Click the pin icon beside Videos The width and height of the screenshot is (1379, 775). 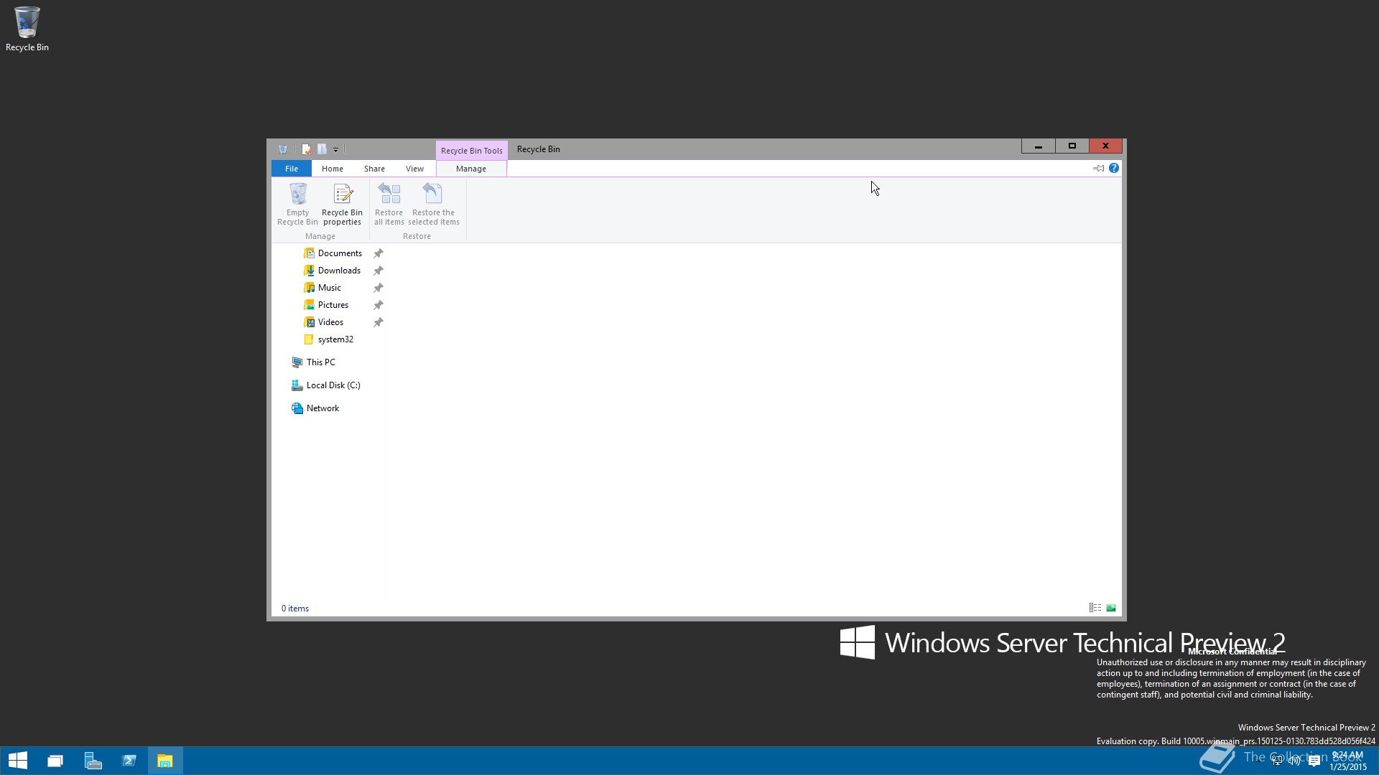tap(379, 322)
